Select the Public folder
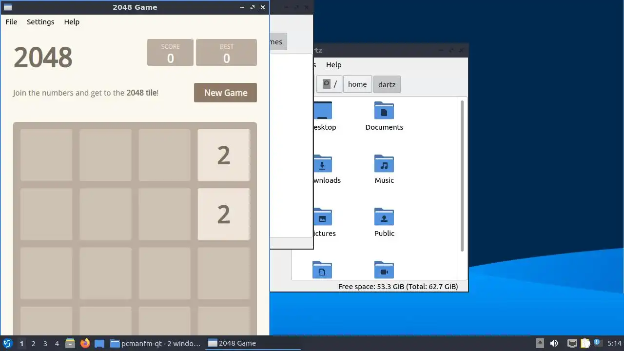 pyautogui.click(x=384, y=222)
